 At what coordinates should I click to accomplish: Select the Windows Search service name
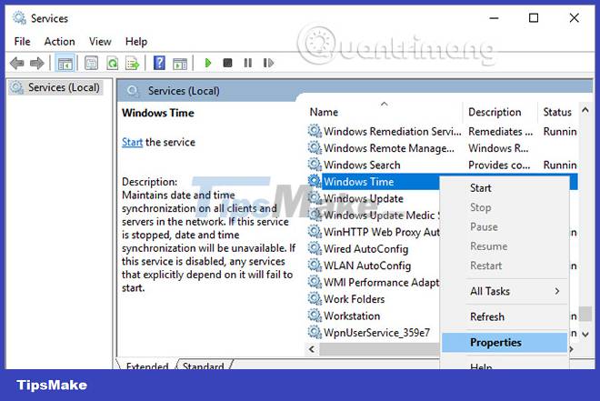[x=362, y=165]
